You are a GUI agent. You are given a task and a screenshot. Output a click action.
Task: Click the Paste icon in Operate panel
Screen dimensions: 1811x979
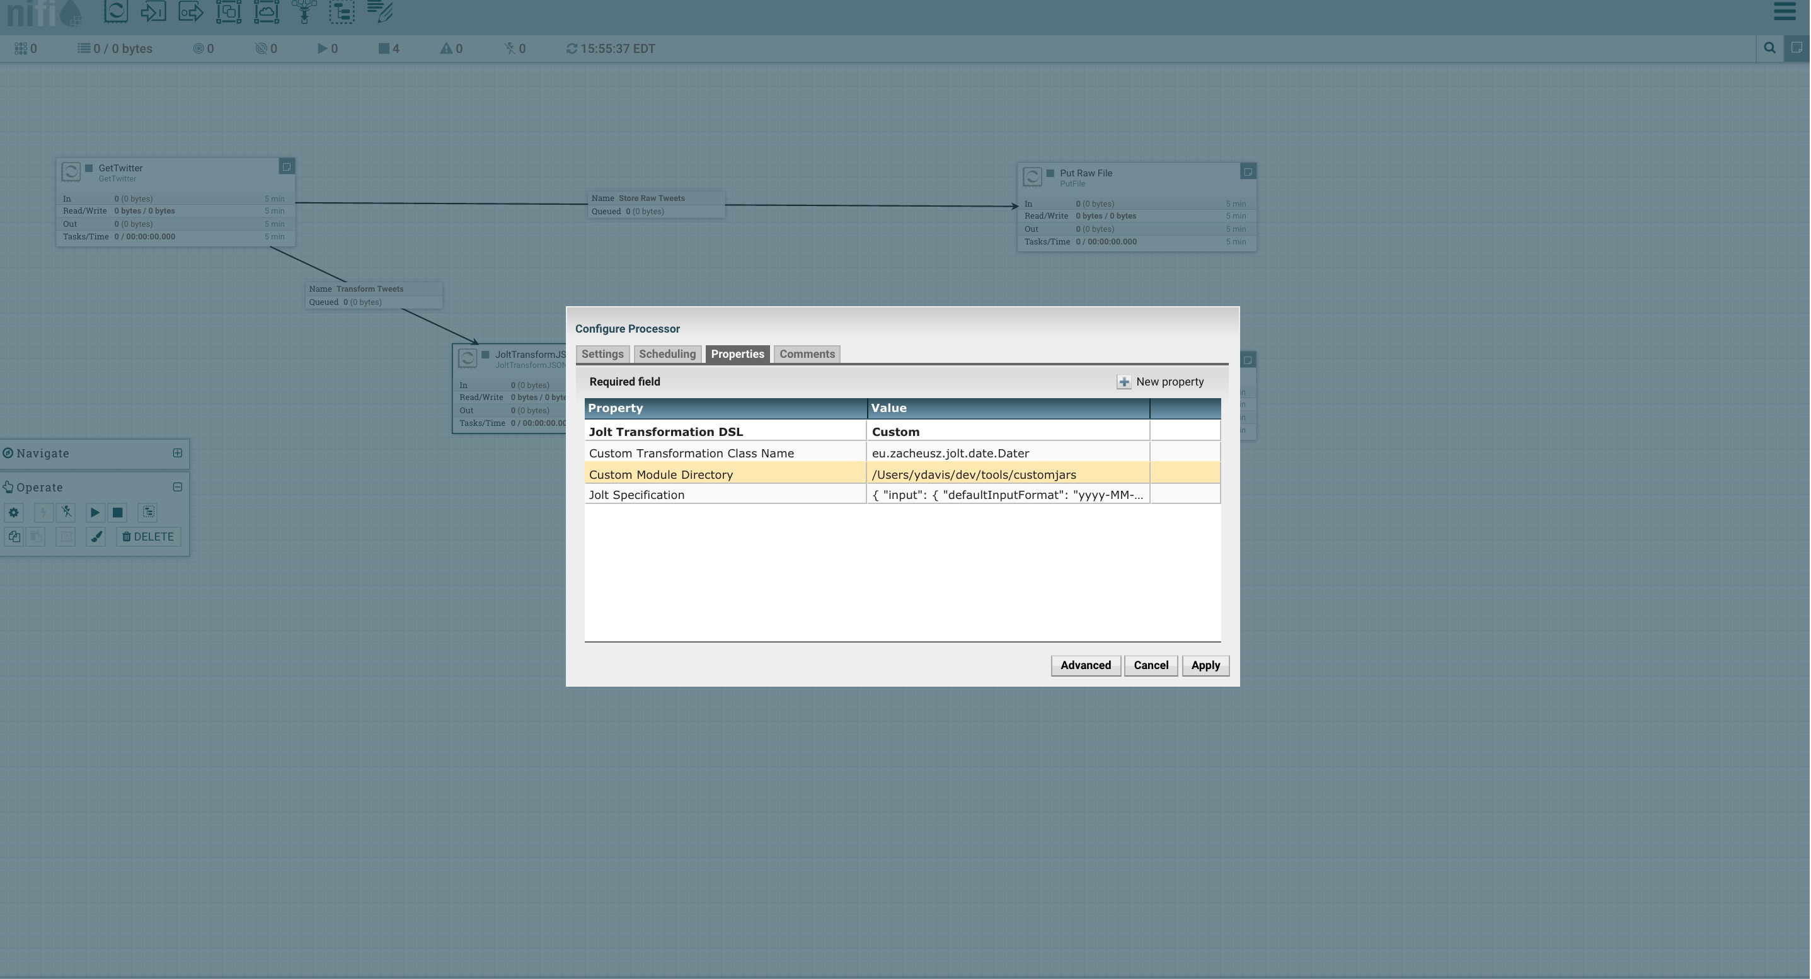pos(37,537)
